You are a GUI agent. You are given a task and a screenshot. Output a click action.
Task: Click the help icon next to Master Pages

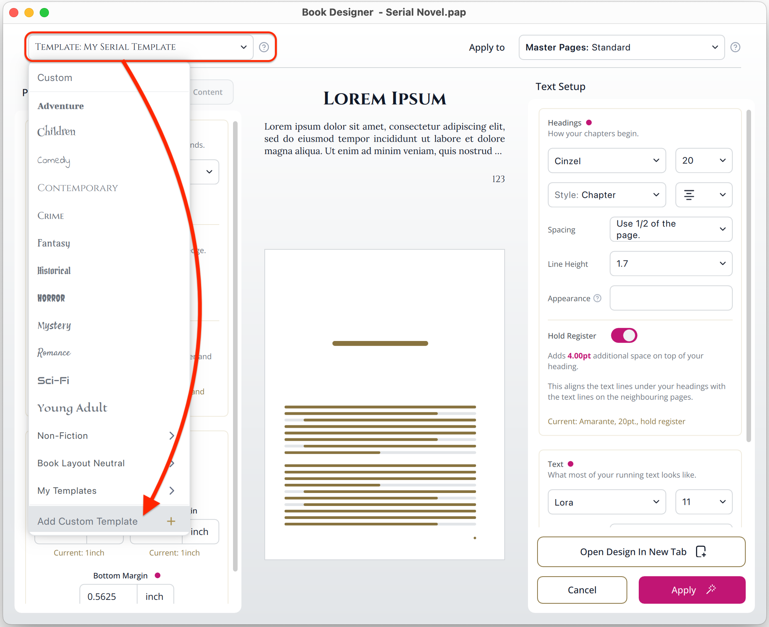[735, 47]
